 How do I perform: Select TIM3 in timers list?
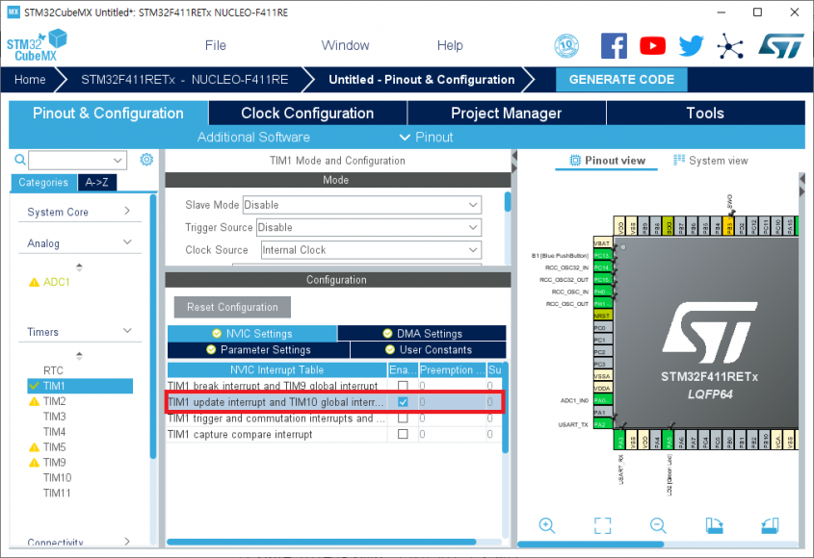[x=55, y=417]
